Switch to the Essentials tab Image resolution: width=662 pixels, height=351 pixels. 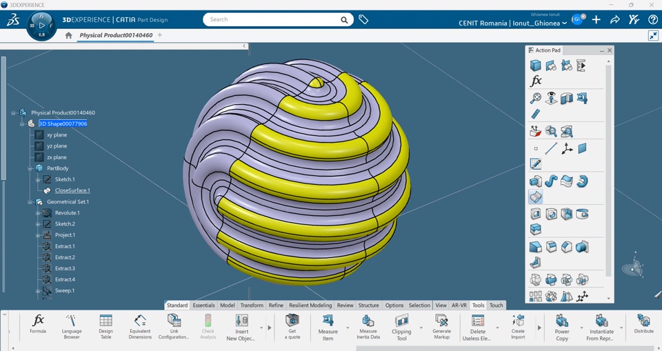click(x=203, y=305)
